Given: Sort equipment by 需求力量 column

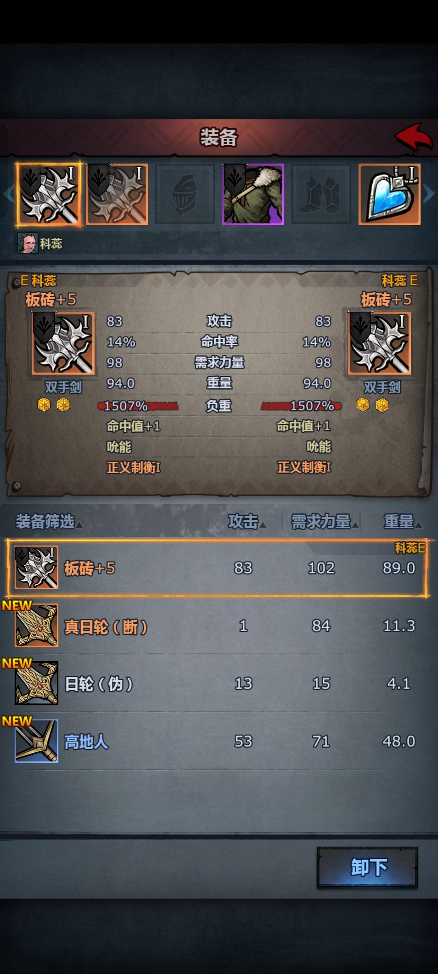Looking at the screenshot, I should pos(324,522).
